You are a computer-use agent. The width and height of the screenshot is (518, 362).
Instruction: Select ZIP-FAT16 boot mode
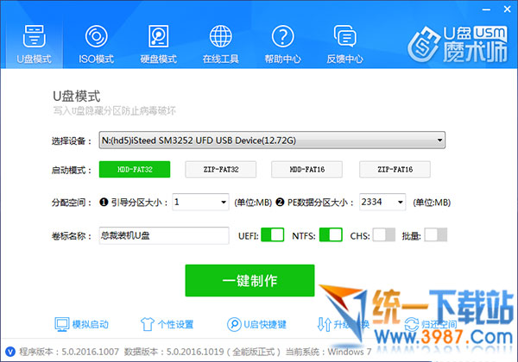(x=395, y=170)
